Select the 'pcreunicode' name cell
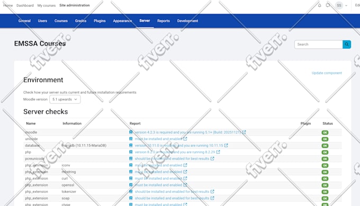The image size is (360, 206). tap(34, 158)
